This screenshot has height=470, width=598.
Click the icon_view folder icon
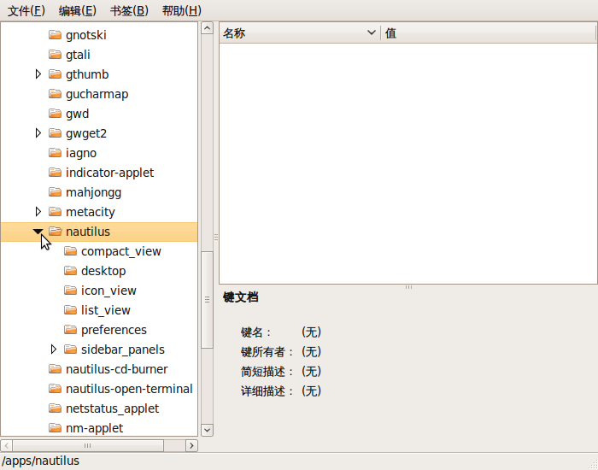click(70, 291)
